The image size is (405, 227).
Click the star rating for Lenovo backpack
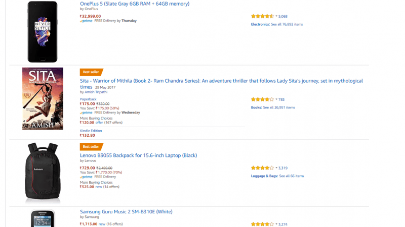coord(262,168)
